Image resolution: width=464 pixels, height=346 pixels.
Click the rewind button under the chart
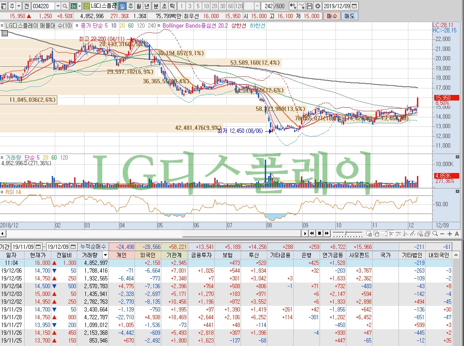click(312, 233)
